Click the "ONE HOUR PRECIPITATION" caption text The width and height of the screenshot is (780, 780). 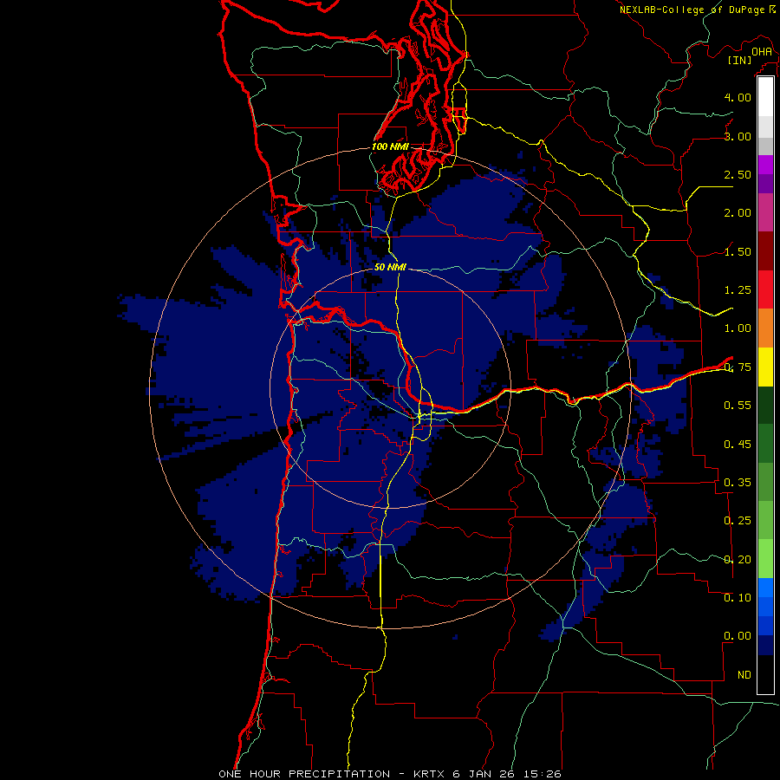(304, 774)
